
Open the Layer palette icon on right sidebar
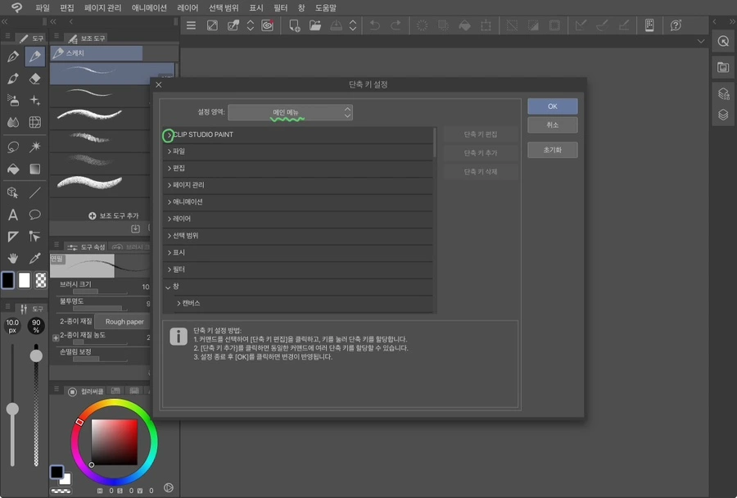pyautogui.click(x=723, y=115)
